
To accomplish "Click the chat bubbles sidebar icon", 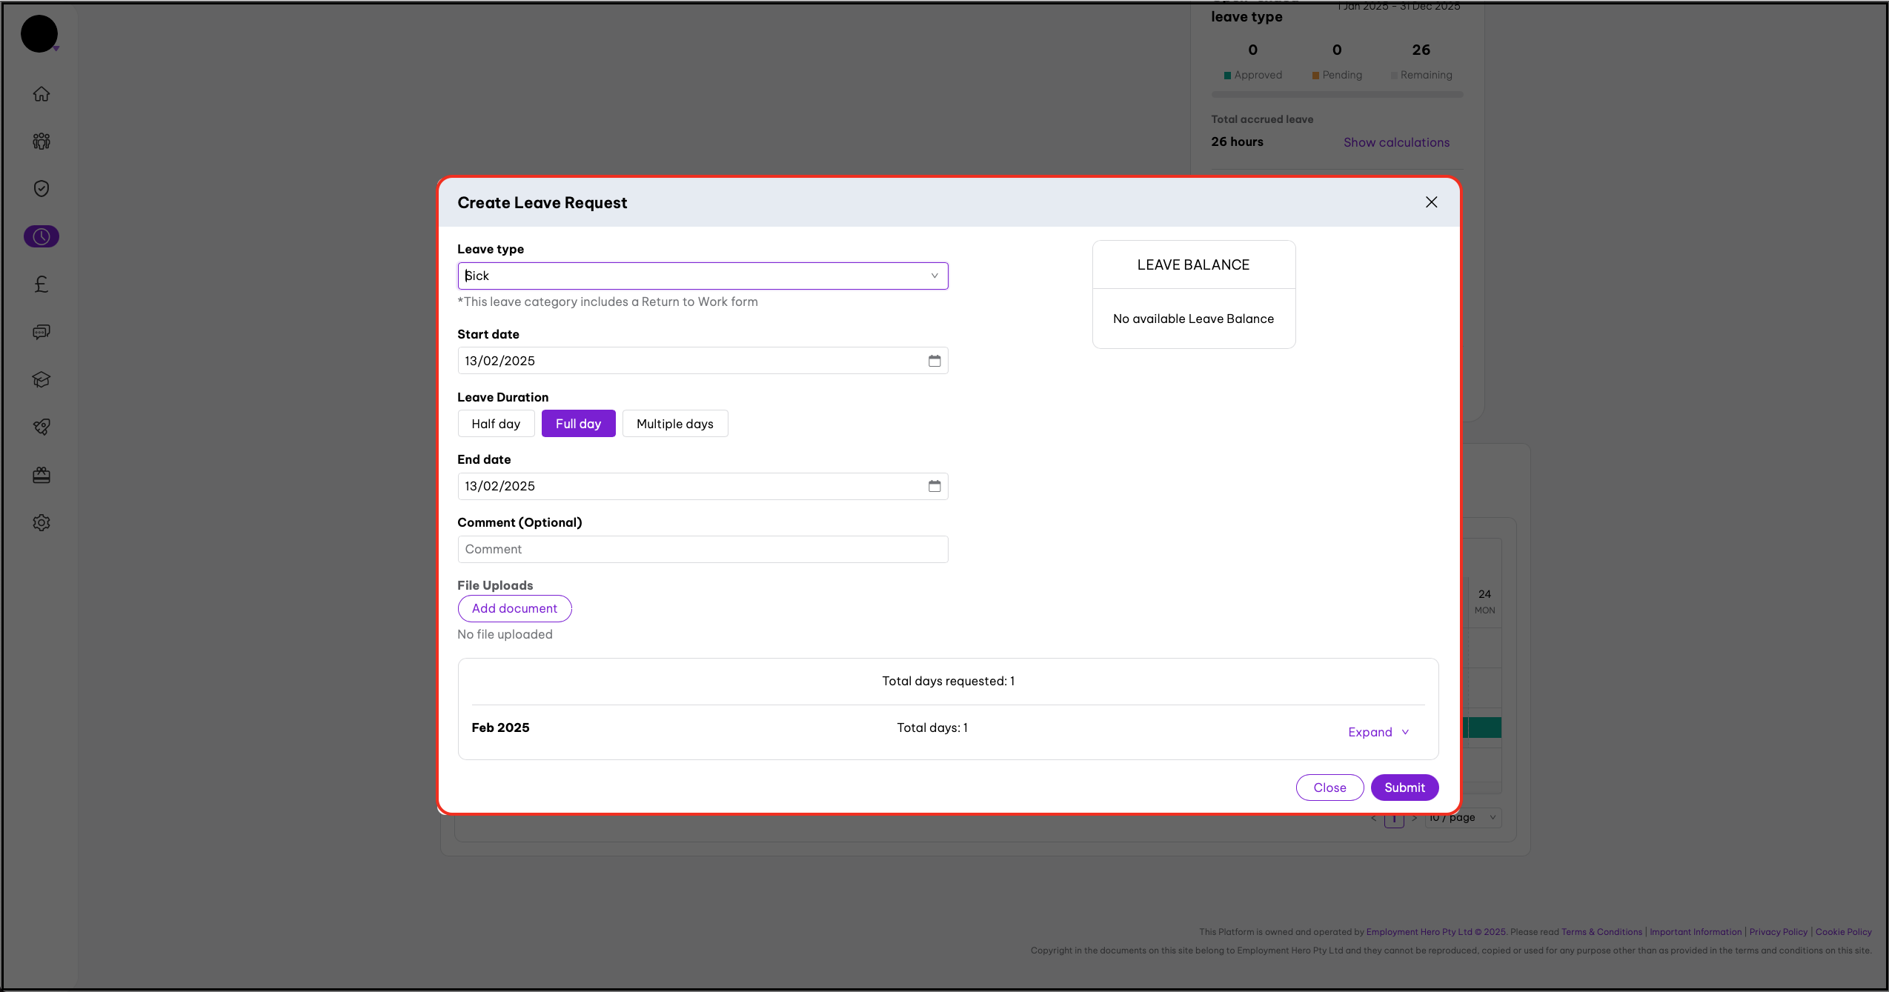I will point(42,332).
